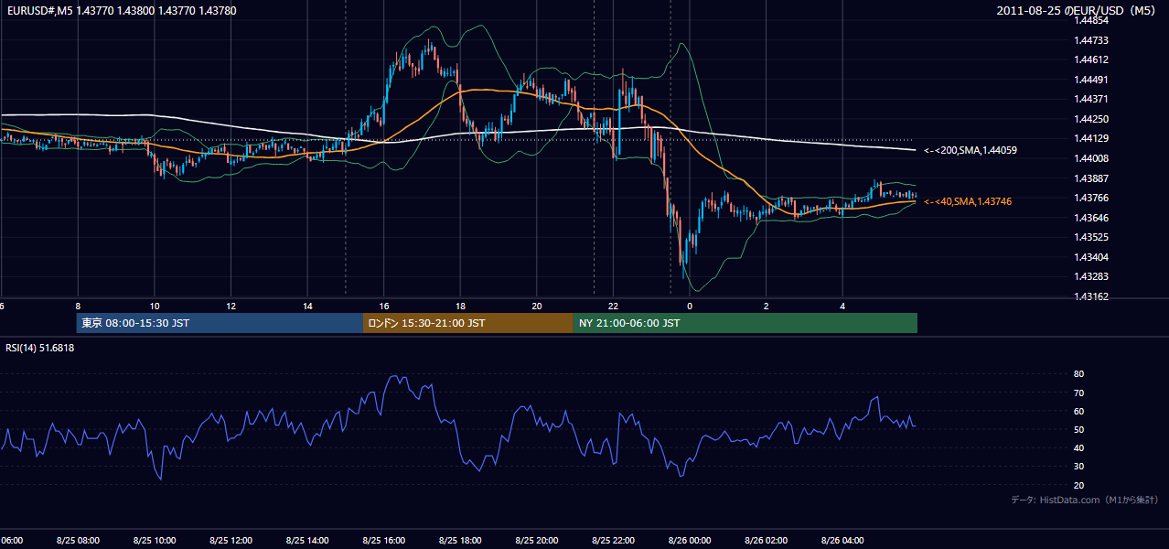Click the Tokyo 08:00-15:30 JST session bar
Screen dimensions: 1169x549
point(220,323)
